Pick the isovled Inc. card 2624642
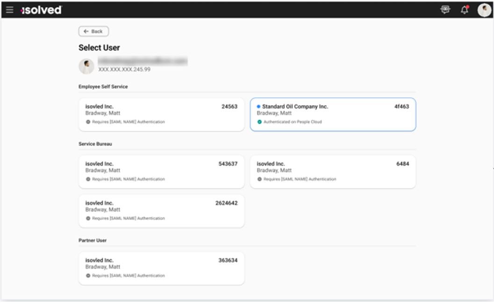Image resolution: width=494 pixels, height=304 pixels. point(161,211)
